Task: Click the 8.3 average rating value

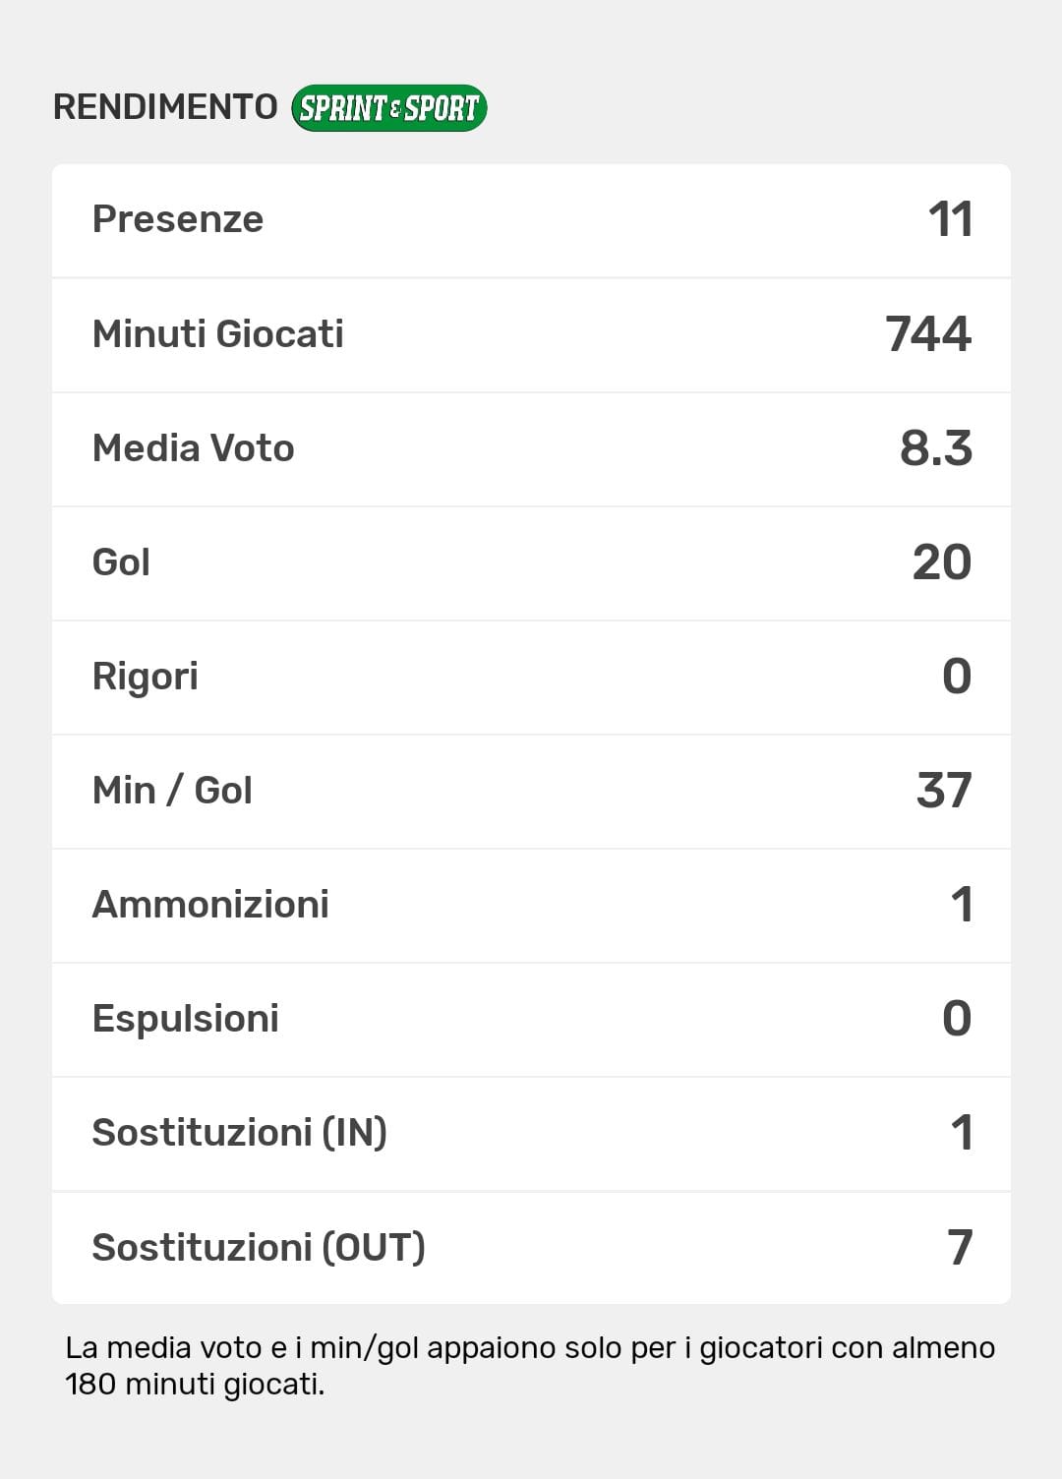Action: tap(935, 448)
